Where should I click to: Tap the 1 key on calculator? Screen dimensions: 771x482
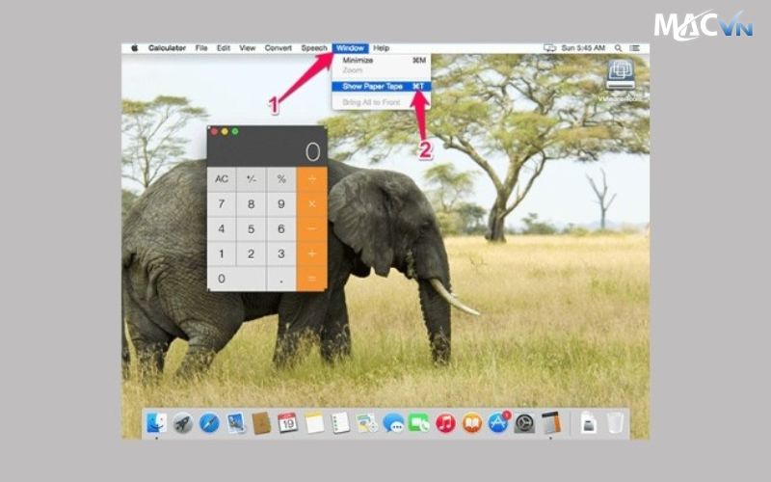coord(222,254)
